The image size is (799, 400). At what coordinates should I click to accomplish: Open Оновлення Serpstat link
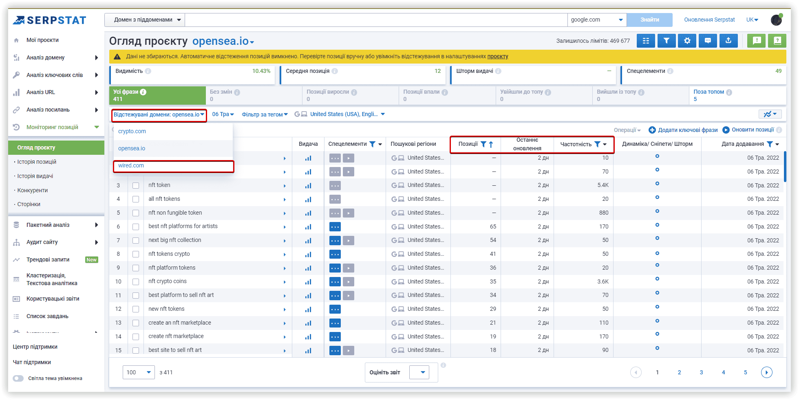point(709,20)
